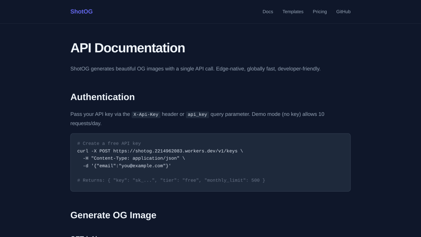421x237 pixels.
Task: Visit the GitHub link in the header
Action: coord(343,12)
